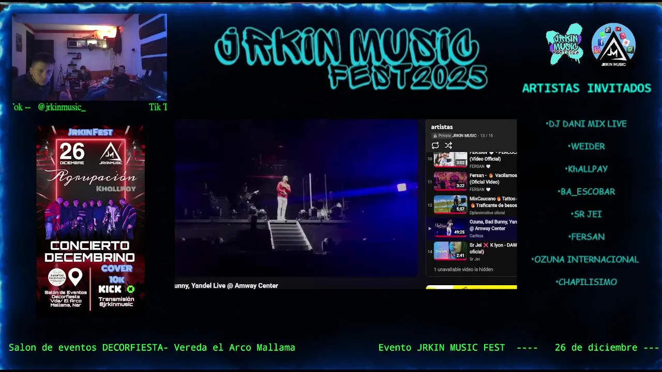Image resolution: width=662 pixels, height=372 pixels.
Task: Open the round JRKIN MUSIC triangle logo
Action: point(613,44)
